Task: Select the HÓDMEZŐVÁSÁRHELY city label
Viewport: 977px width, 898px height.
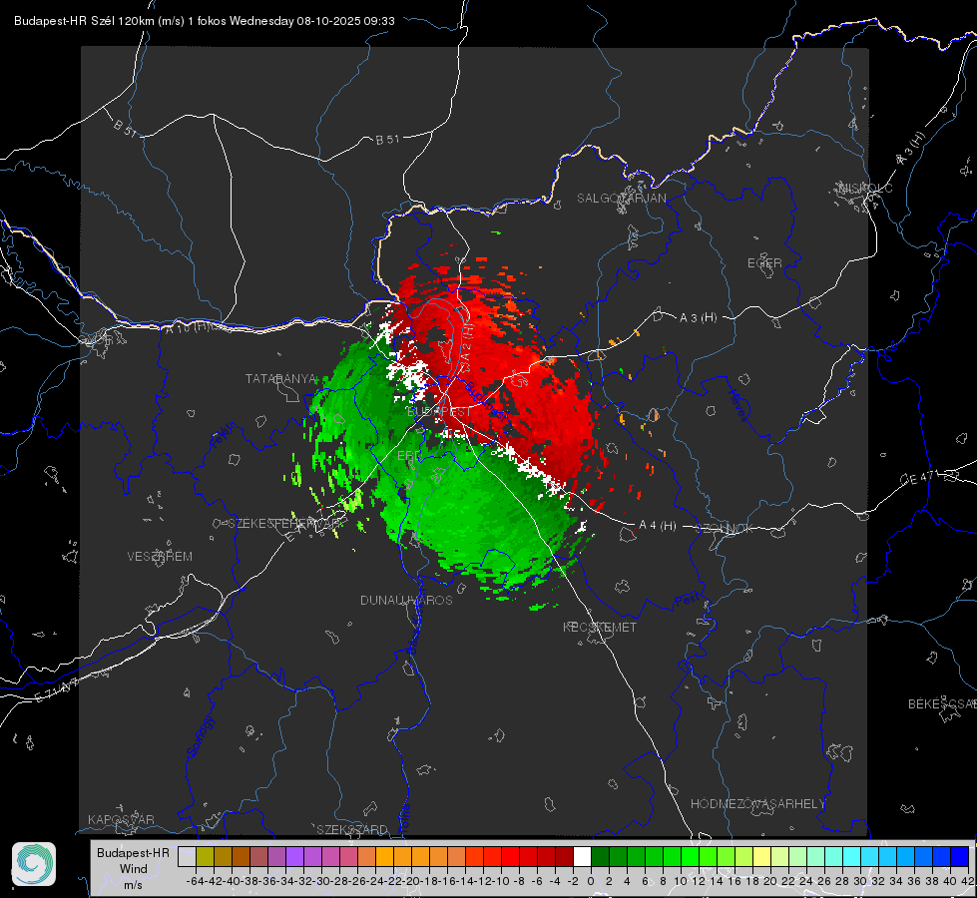Action: click(x=757, y=804)
